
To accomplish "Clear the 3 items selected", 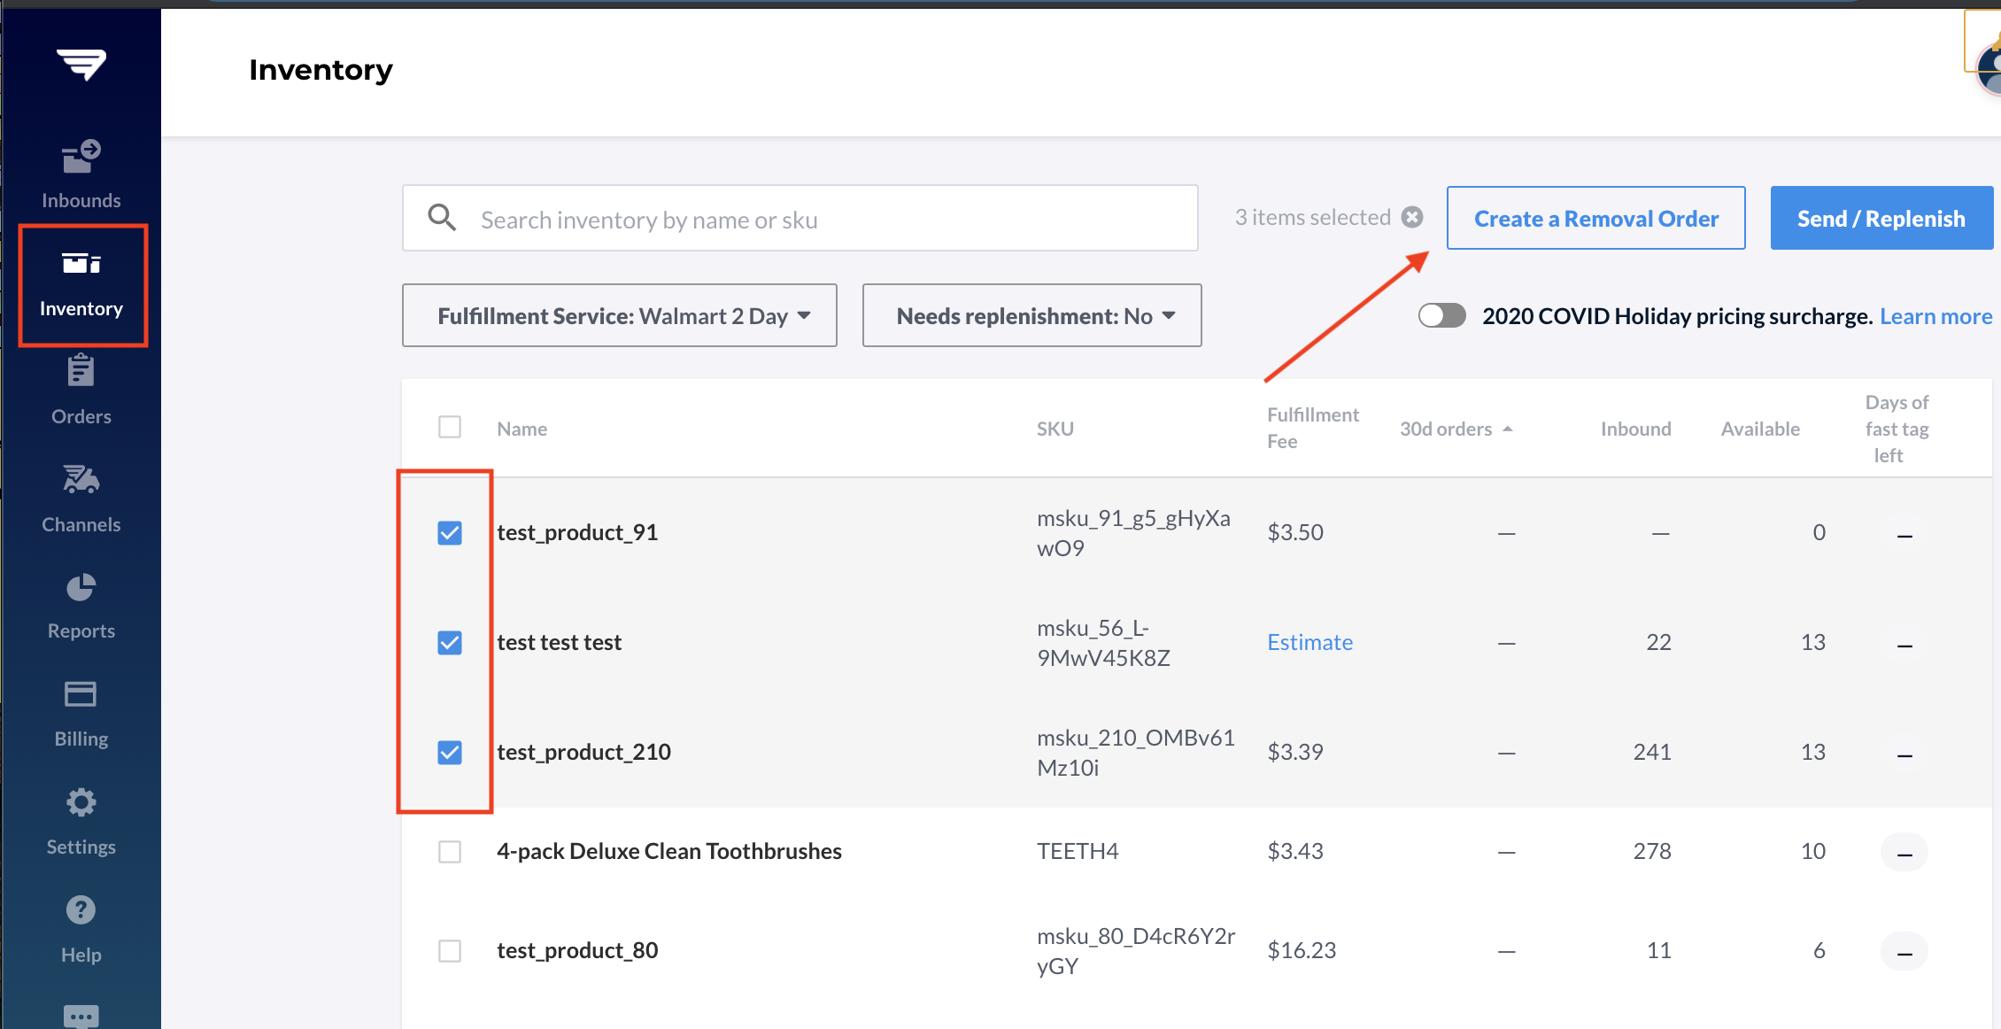I will point(1413,217).
